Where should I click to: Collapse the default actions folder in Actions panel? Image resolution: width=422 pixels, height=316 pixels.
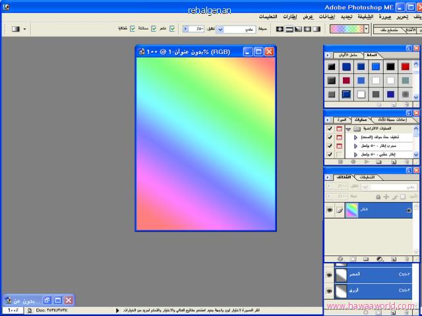point(348,128)
